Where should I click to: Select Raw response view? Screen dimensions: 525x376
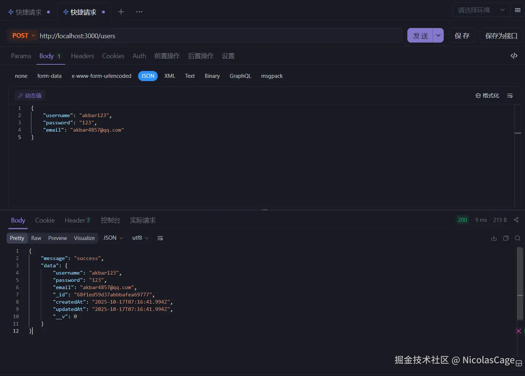36,238
